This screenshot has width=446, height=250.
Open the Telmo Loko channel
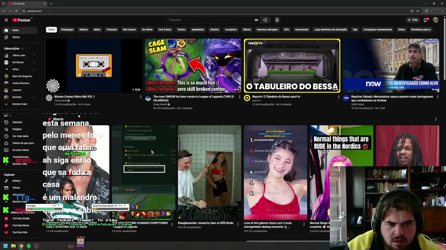18,56
